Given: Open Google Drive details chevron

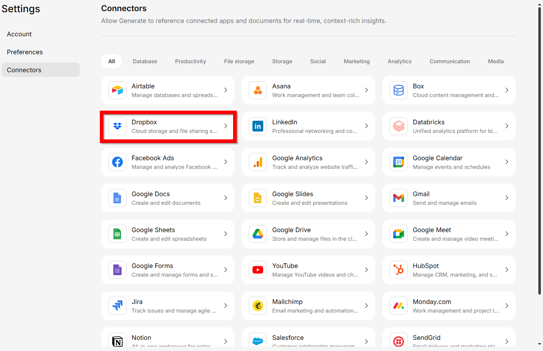Looking at the screenshot, I should pos(366,234).
